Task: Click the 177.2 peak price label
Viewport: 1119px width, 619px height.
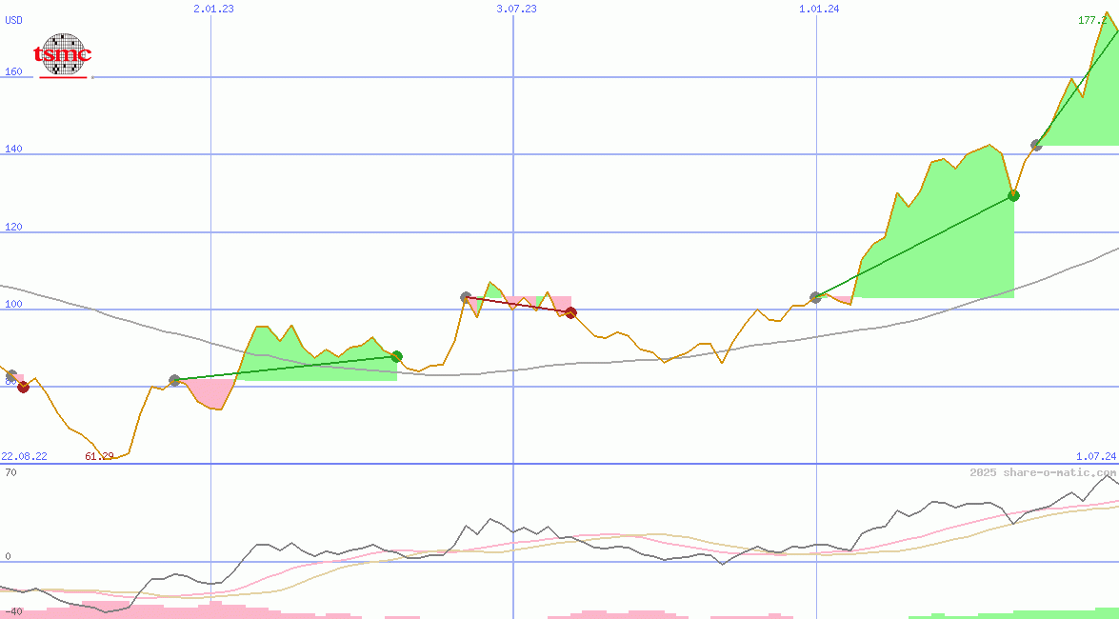Action: pos(1092,20)
